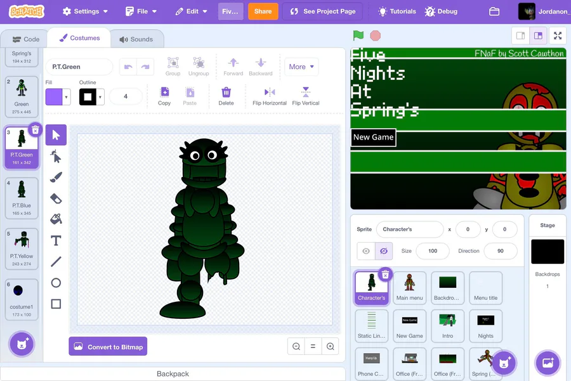Click the Redo arrow
This screenshot has height=381, width=571.
click(145, 67)
